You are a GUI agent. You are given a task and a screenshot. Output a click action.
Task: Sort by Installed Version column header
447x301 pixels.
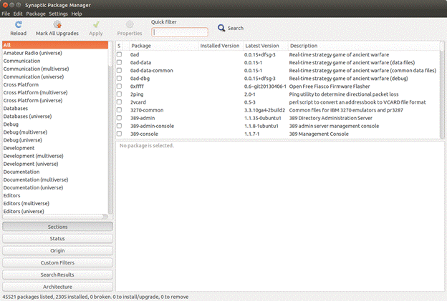pos(221,46)
